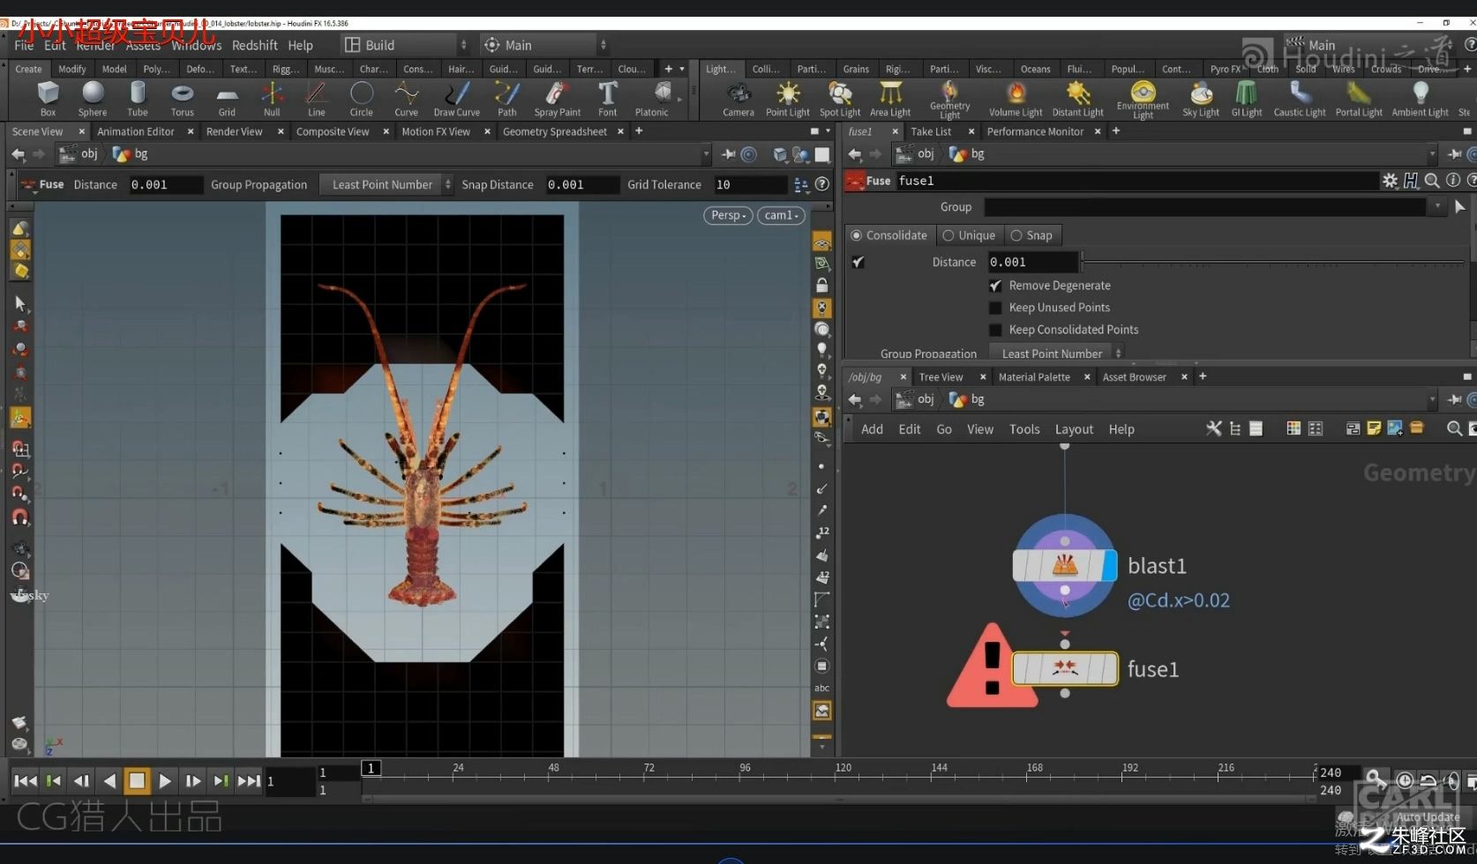Click the Fuse node name field
This screenshot has height=864, width=1477.
[x=1136, y=181]
